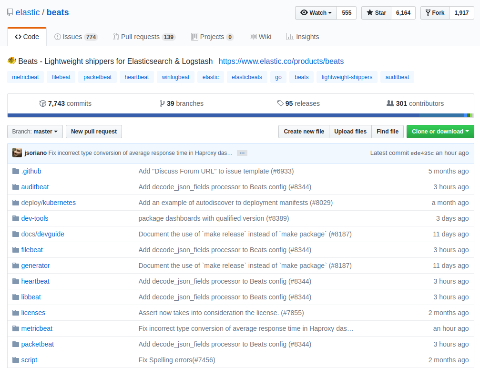Screen dimensions: 480x368
Task: Click New pull request button
Action: (x=94, y=132)
